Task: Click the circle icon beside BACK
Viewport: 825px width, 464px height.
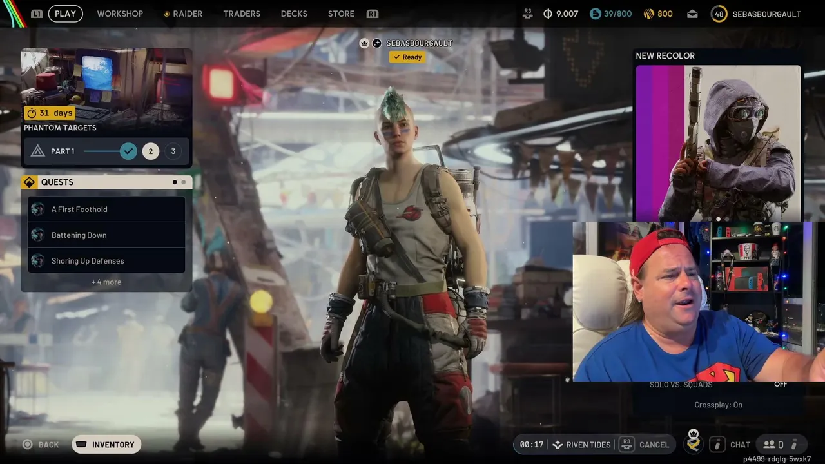Action: click(27, 445)
